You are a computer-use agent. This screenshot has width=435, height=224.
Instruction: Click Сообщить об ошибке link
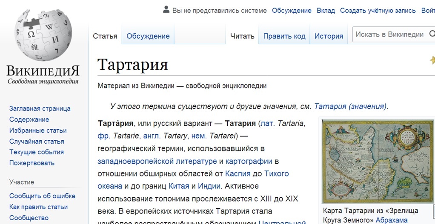click(42, 196)
